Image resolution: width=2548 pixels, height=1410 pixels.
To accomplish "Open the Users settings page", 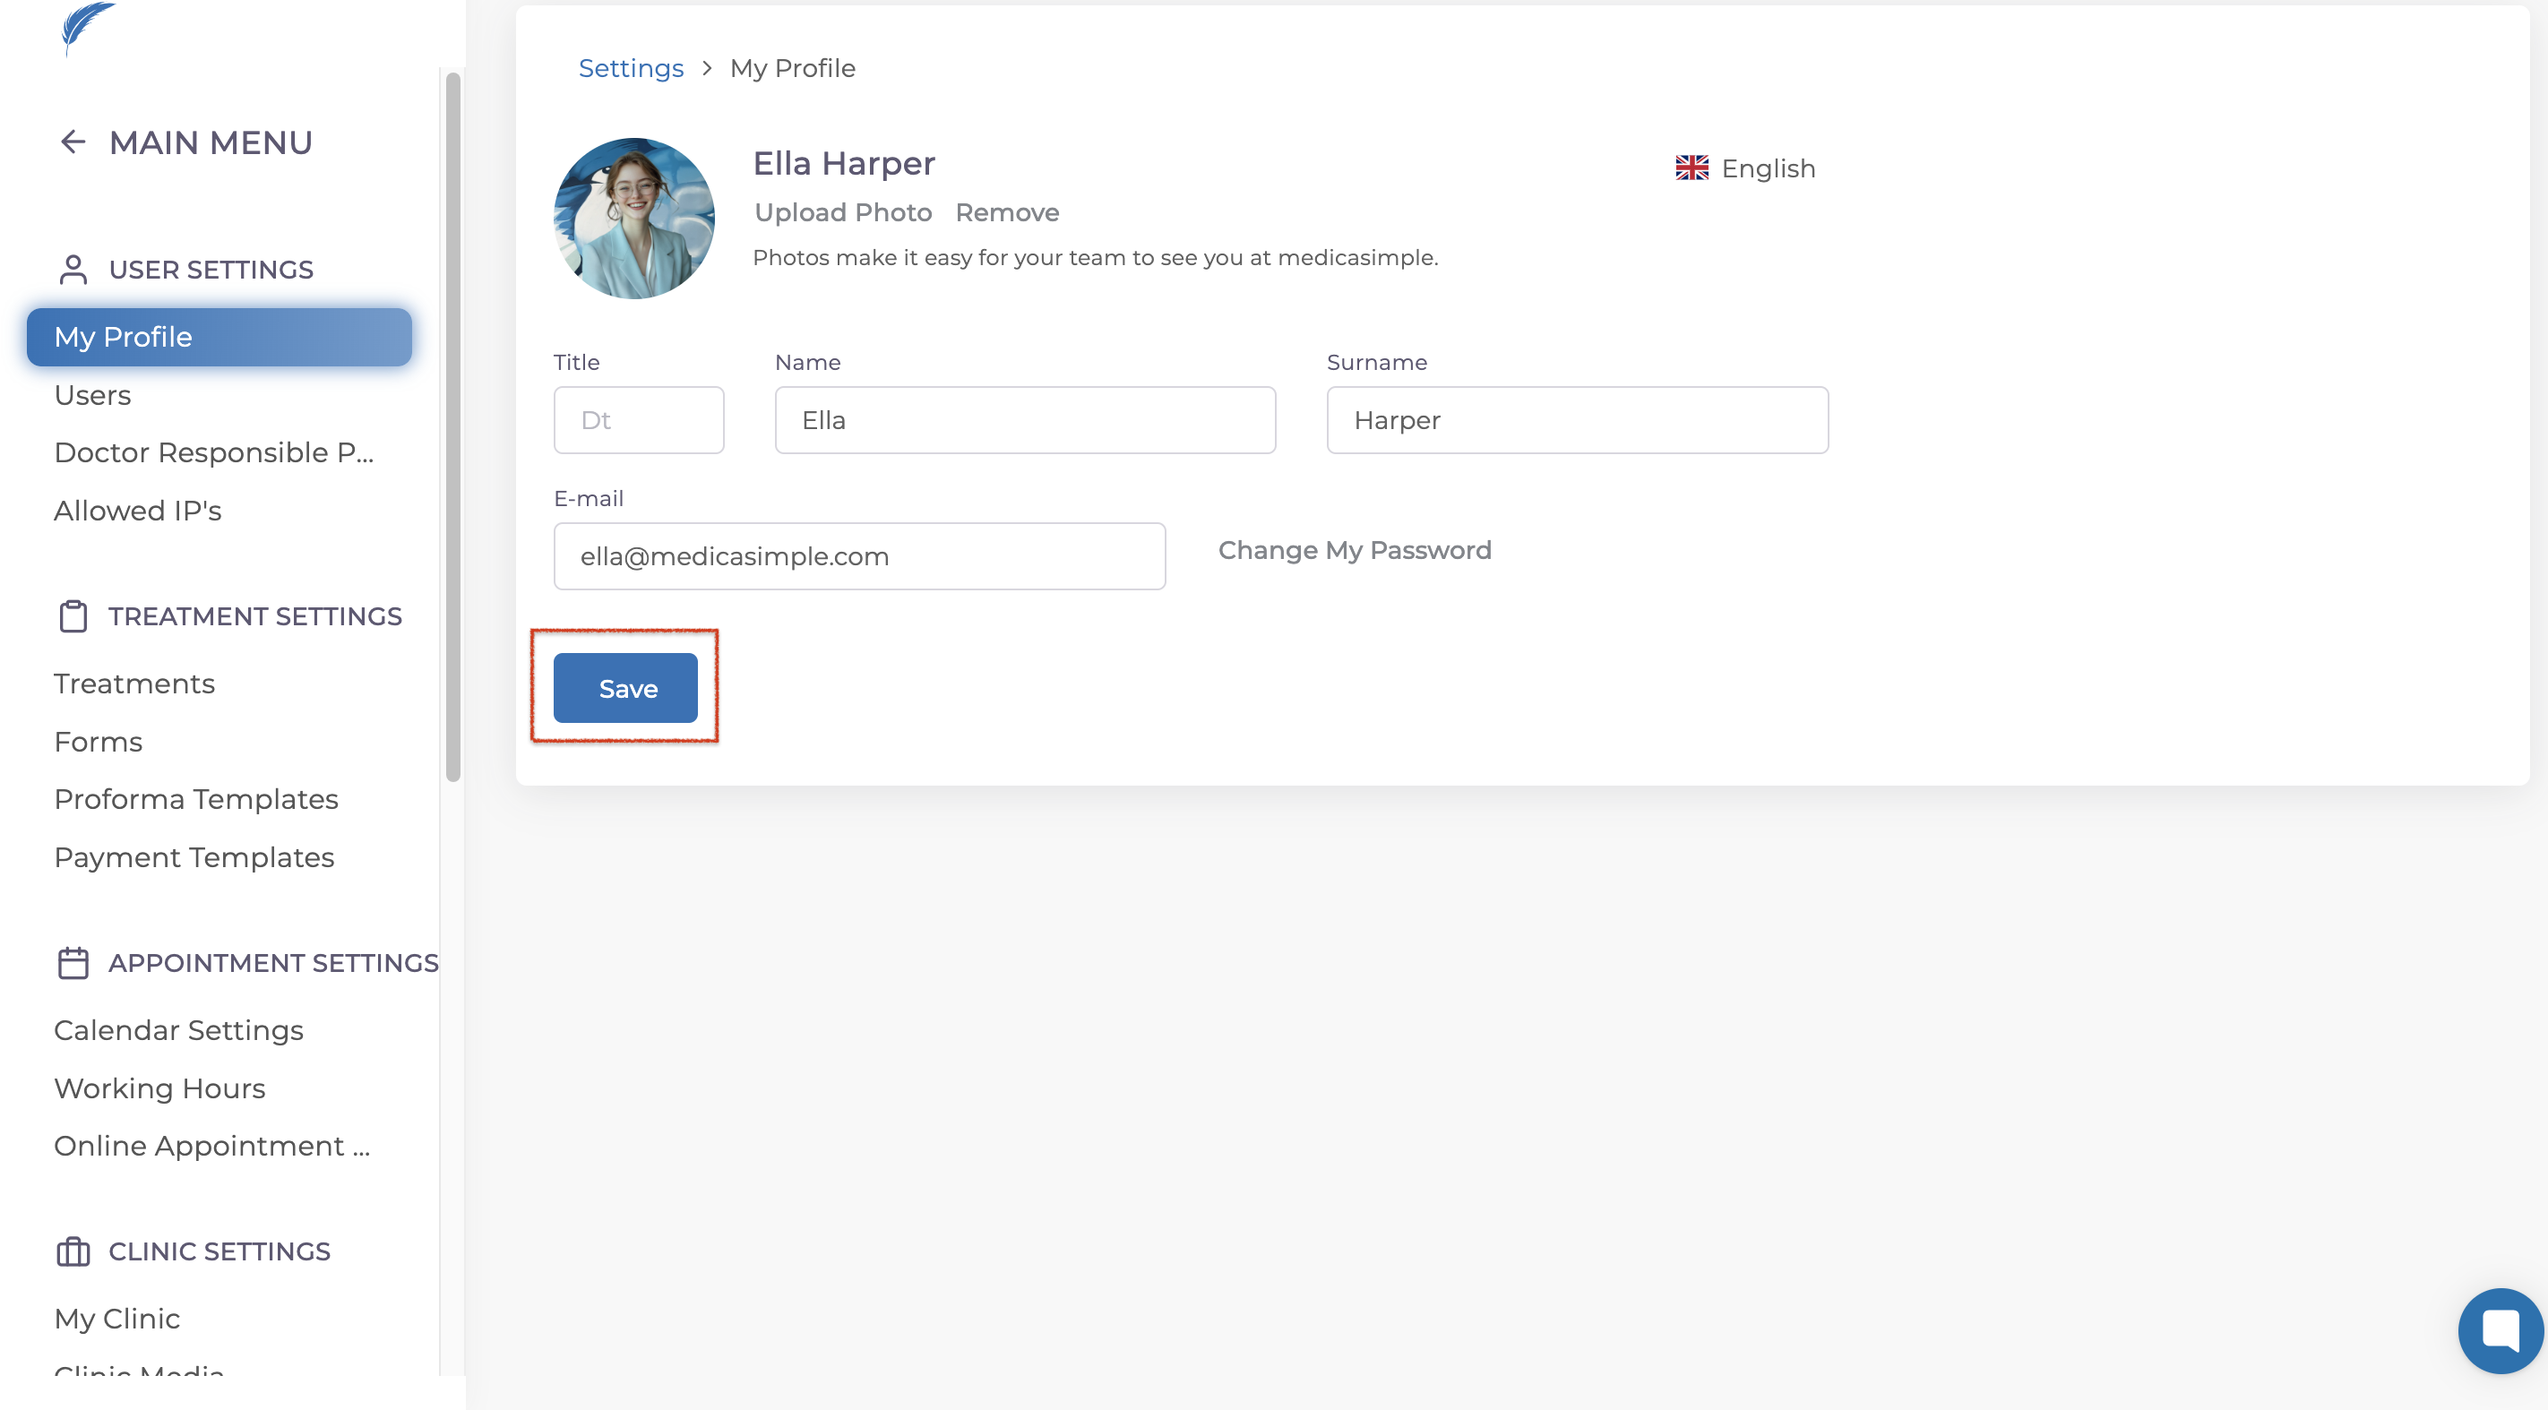I will pyautogui.click(x=93, y=394).
